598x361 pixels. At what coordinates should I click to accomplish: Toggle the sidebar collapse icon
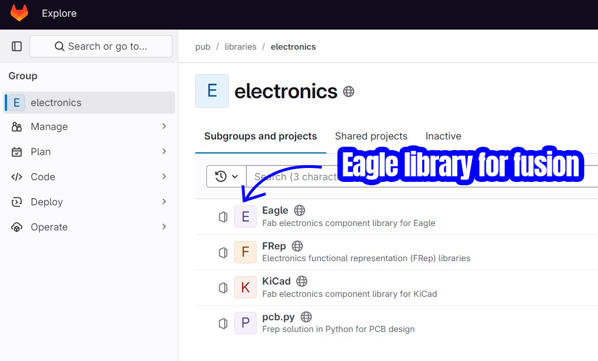click(x=17, y=46)
